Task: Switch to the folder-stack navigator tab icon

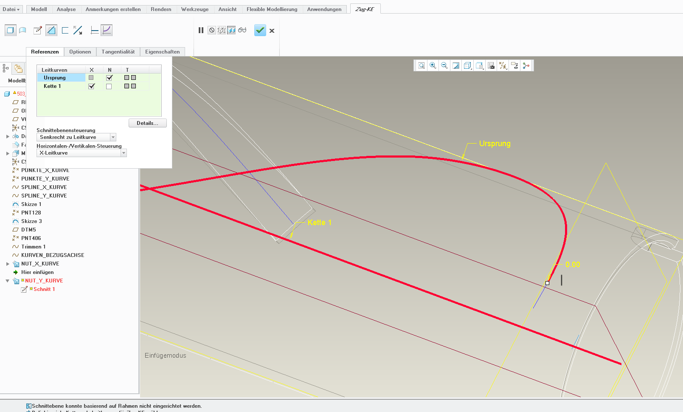Action: pyautogui.click(x=18, y=68)
